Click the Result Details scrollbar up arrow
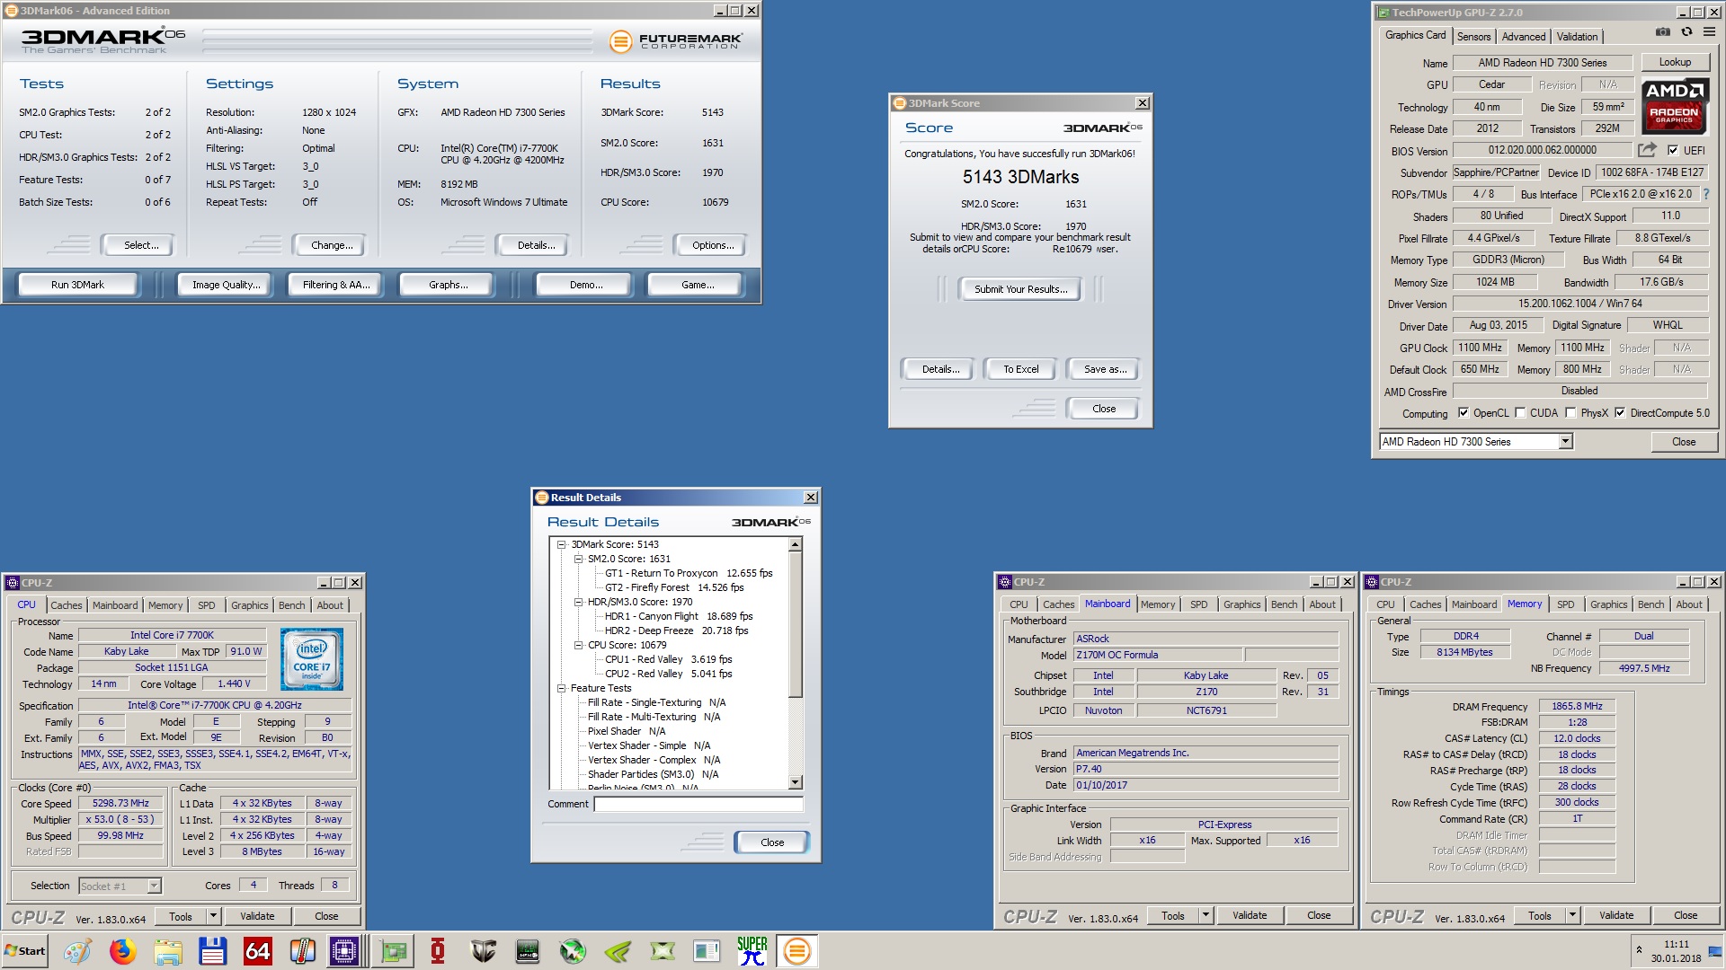Viewport: 1726px width, 970px height. (795, 544)
